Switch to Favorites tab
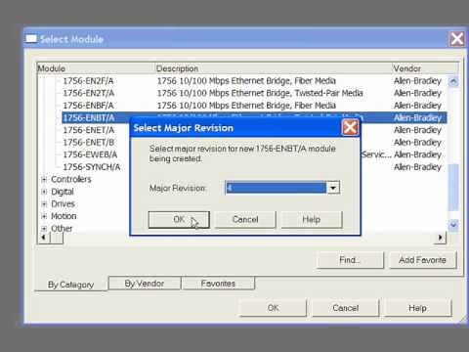The image size is (469, 352). (218, 284)
